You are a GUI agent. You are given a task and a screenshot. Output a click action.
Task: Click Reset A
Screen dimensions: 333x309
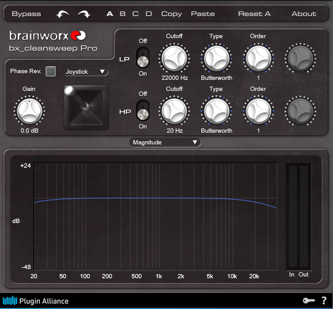(x=254, y=14)
